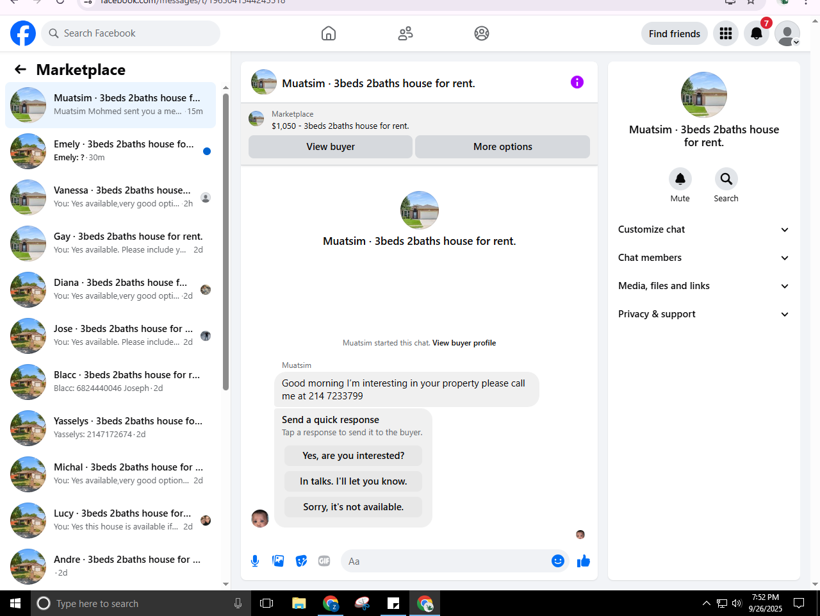Expand Chat members section

[x=703, y=258]
